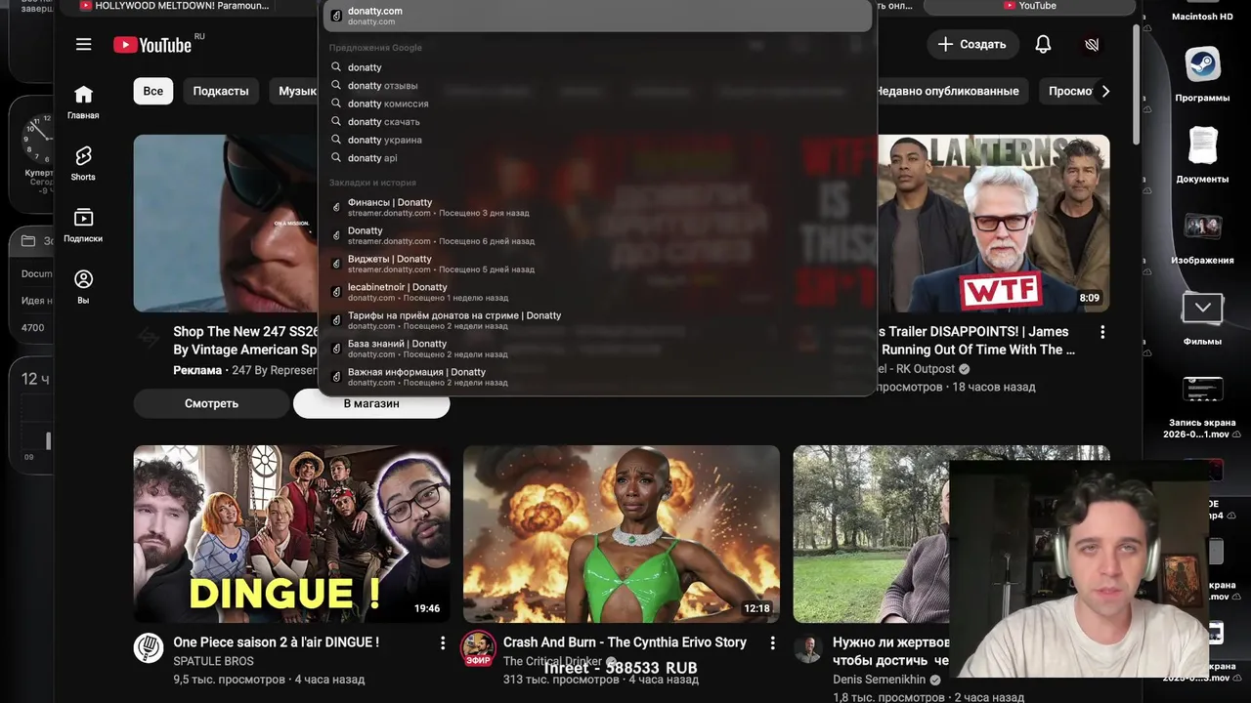Viewport: 1251px width, 703px height.
Task: Open the Запись экрана .mov file
Action: 1202,405
